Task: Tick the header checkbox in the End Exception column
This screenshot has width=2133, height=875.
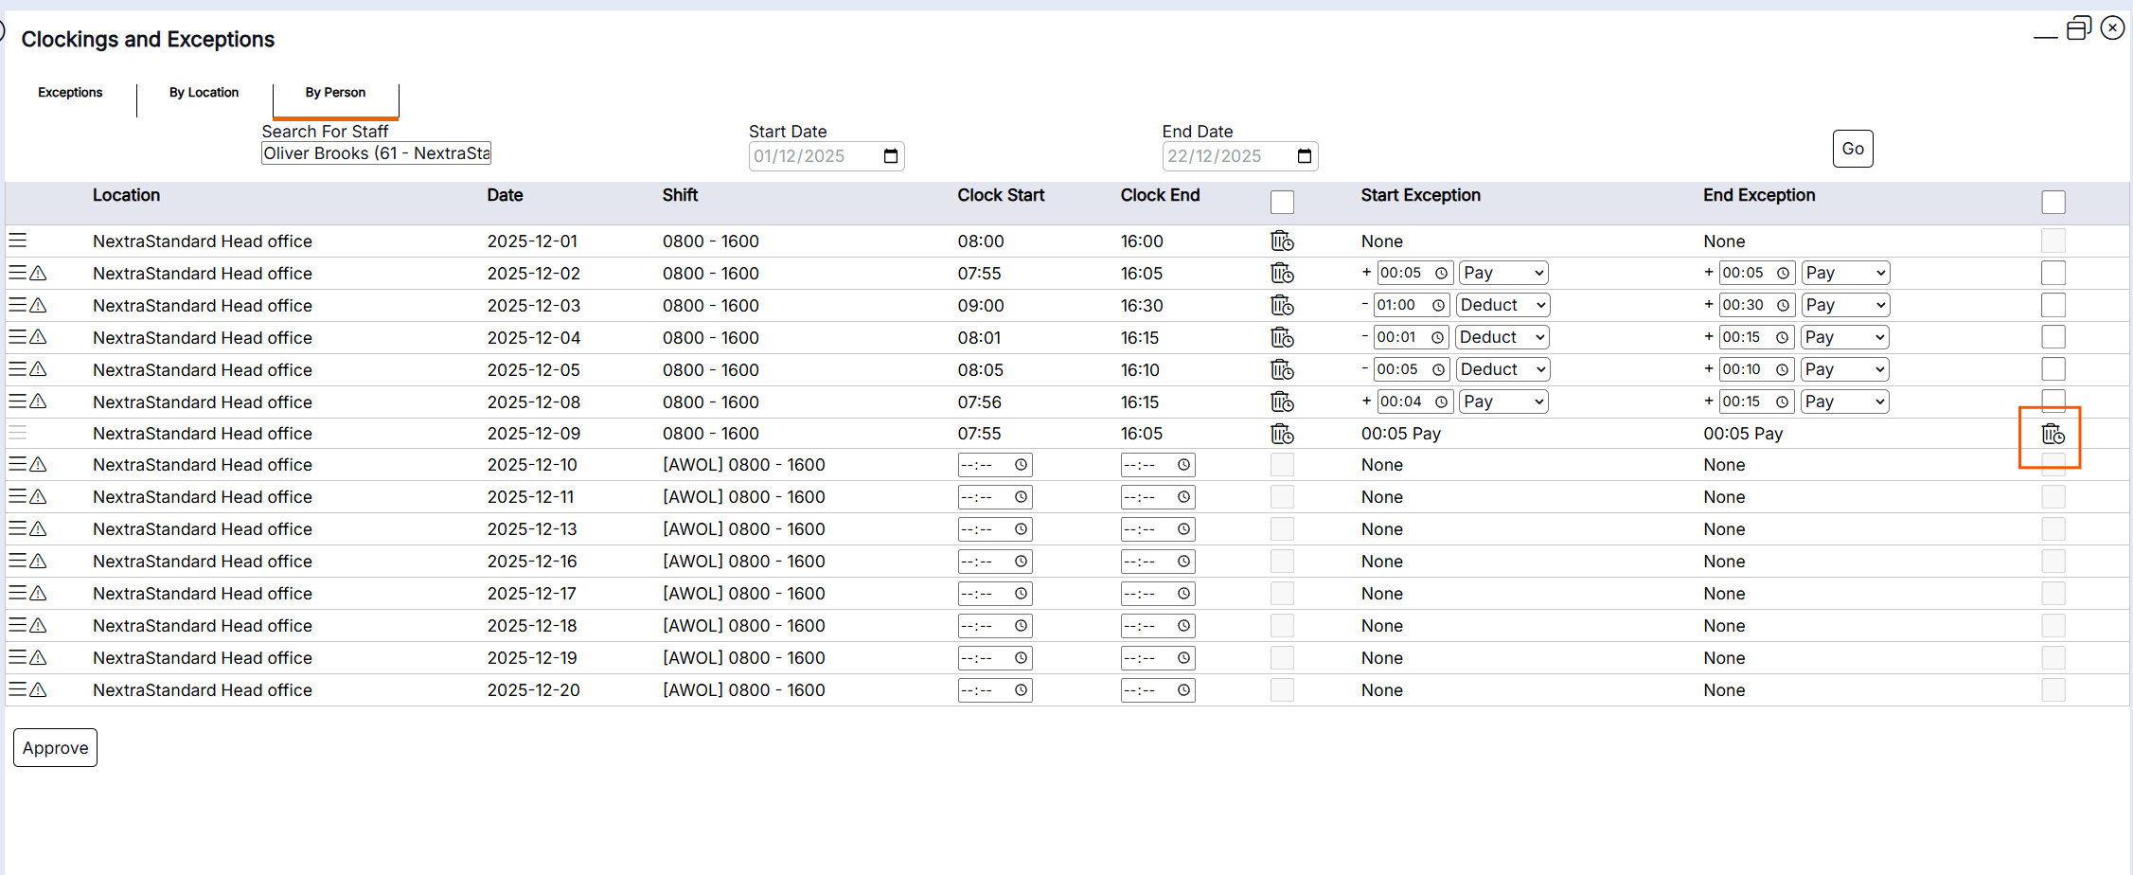Action: 2053,202
